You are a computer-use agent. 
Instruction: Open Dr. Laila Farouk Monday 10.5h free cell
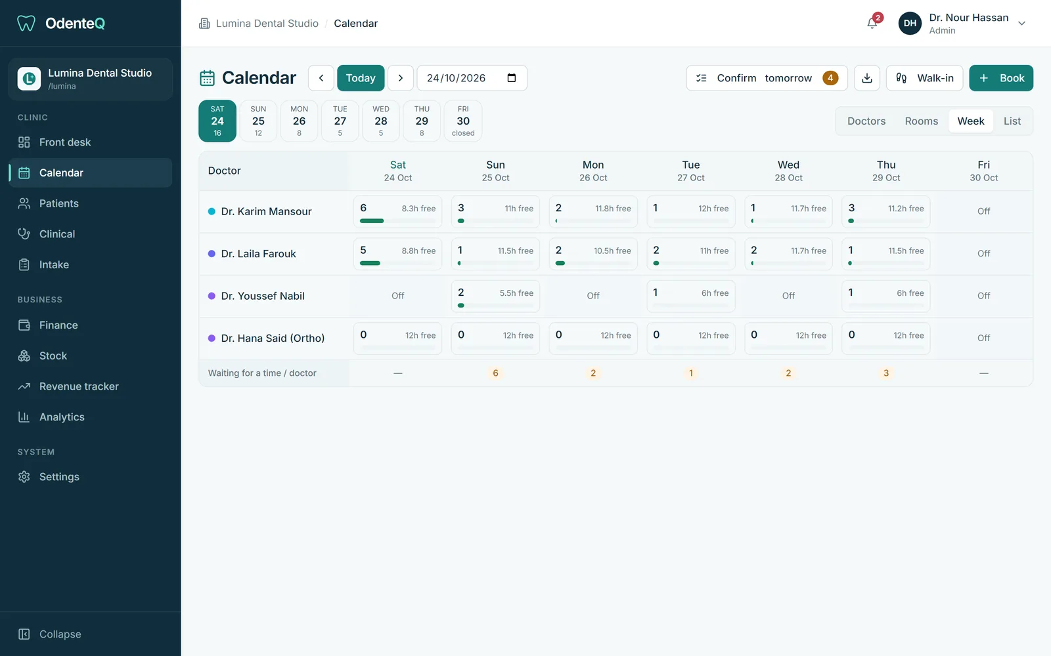593,254
